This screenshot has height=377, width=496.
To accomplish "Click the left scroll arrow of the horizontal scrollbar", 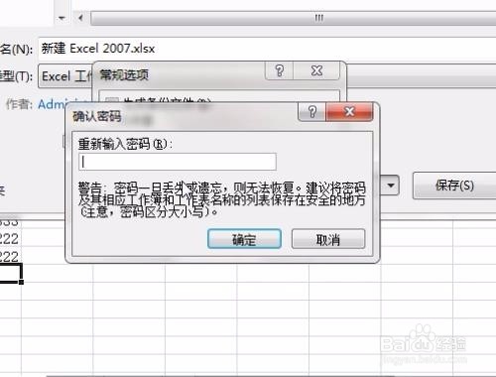I will (80, 18).
